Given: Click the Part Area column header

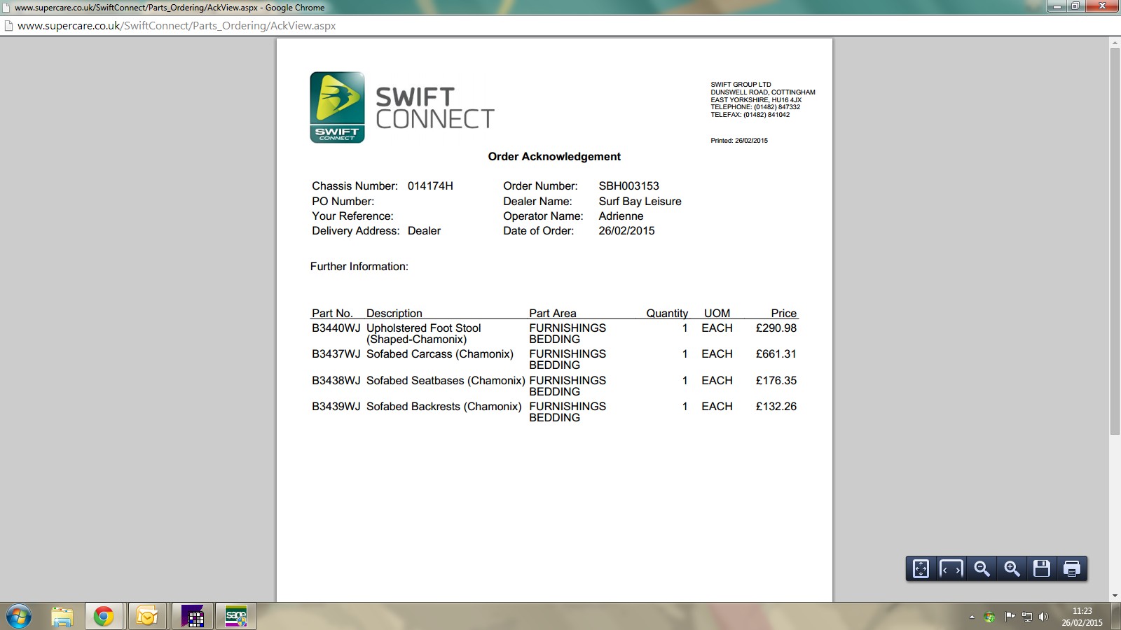Looking at the screenshot, I should coord(552,314).
